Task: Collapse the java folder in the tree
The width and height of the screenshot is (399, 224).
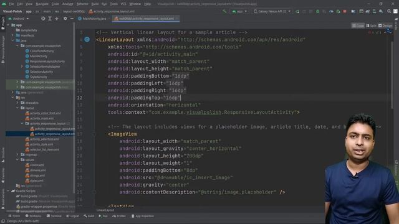Action: click(12, 40)
